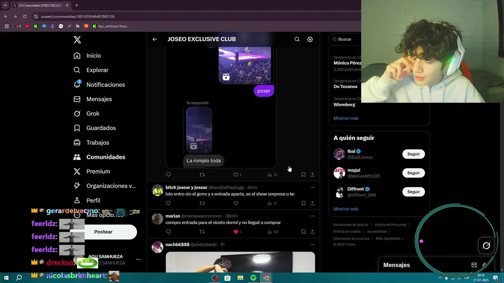Open the Te respondió video thumbnail
The image size is (504, 283).
click(x=199, y=130)
